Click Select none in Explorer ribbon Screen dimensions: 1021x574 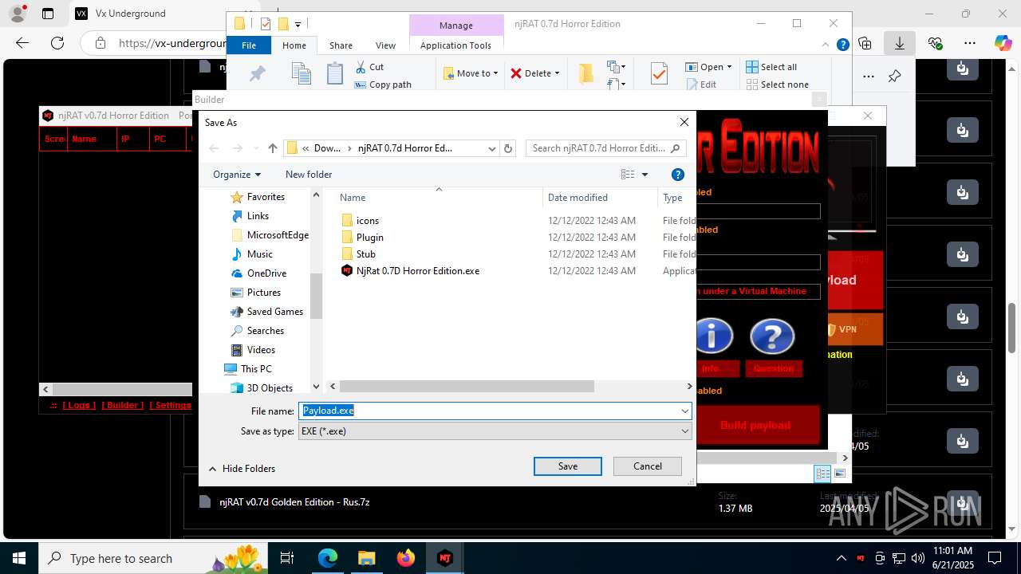(777, 85)
